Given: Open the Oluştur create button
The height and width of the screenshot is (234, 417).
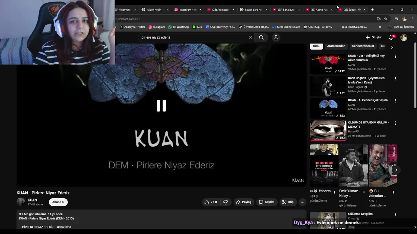Looking at the screenshot, I should [373, 37].
